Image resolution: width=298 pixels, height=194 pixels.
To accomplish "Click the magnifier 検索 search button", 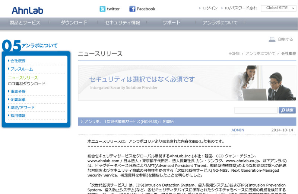I will (287, 110).
